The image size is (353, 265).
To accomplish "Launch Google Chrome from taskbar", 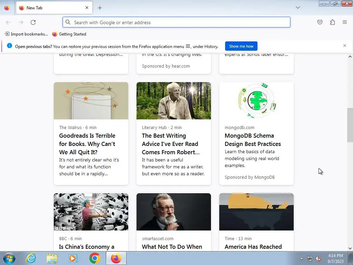I will click(94, 258).
